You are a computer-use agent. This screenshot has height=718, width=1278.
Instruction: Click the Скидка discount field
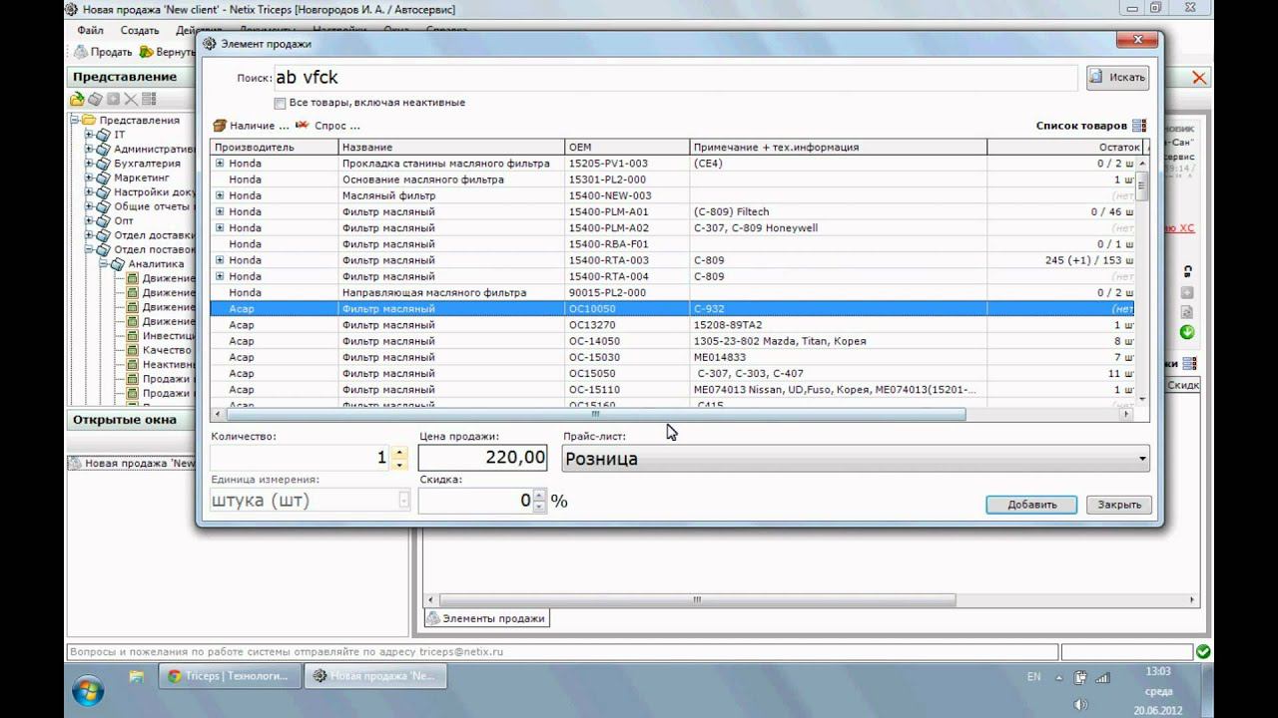click(475, 501)
